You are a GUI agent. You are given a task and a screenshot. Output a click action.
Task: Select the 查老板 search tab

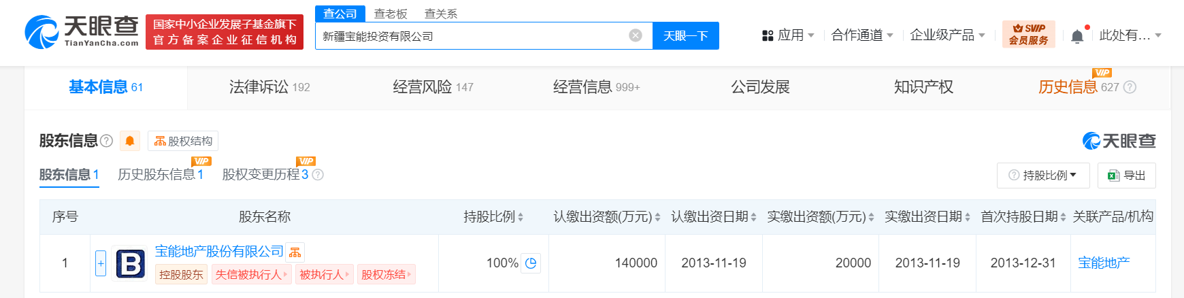(391, 14)
